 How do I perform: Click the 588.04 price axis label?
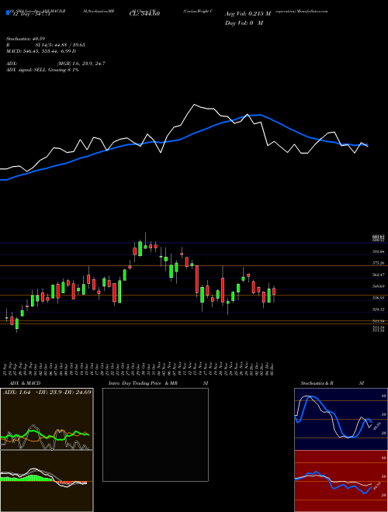[379, 251]
